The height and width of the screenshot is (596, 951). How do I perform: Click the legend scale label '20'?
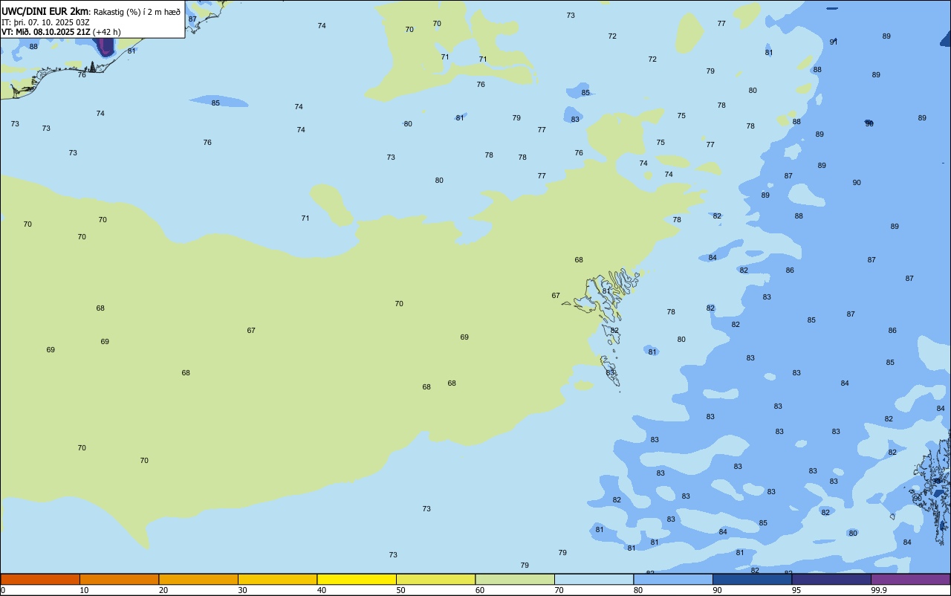[x=163, y=590]
